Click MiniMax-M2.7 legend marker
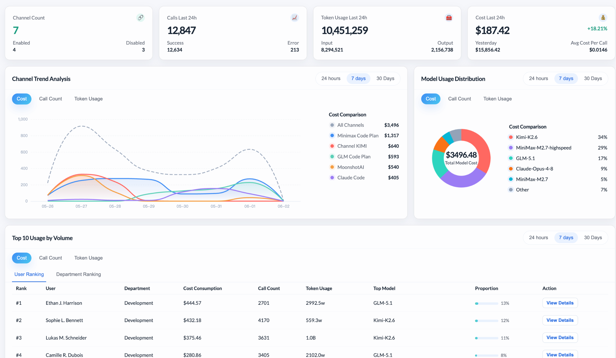 511,179
